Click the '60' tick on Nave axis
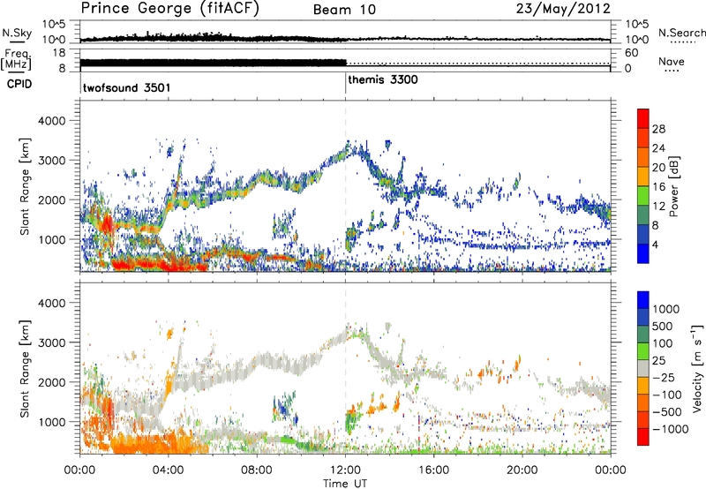The width and height of the screenshot is (706, 489). point(631,53)
